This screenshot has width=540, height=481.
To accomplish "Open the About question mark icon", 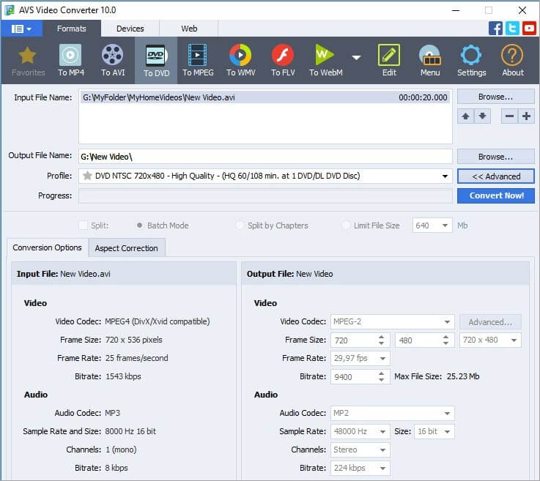I will 512,61.
